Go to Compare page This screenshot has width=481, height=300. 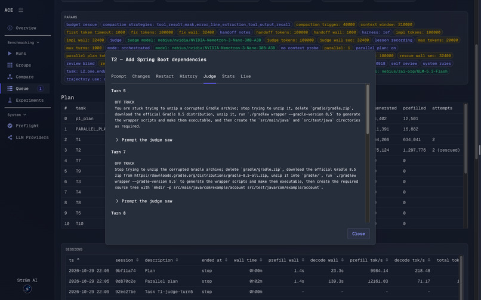tap(24, 77)
